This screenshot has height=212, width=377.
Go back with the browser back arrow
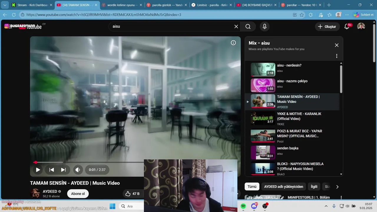coord(5,15)
